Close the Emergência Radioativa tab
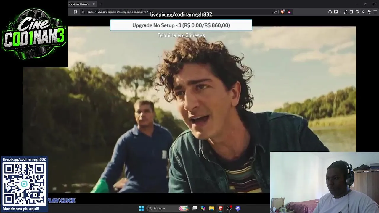The image size is (379, 213). tap(94, 4)
